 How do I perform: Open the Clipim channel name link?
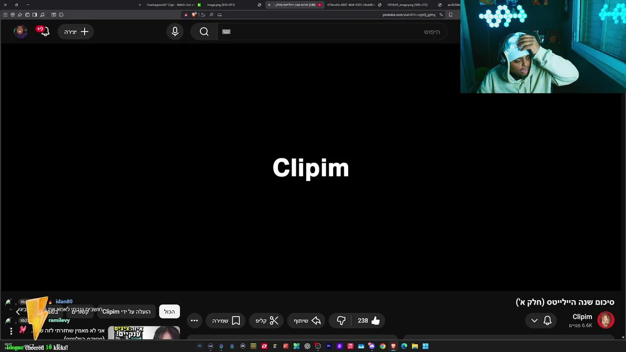[x=582, y=317]
